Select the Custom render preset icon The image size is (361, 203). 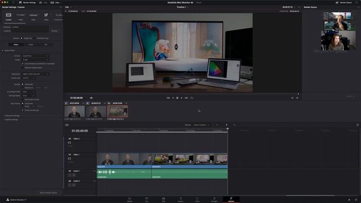(x=8, y=15)
